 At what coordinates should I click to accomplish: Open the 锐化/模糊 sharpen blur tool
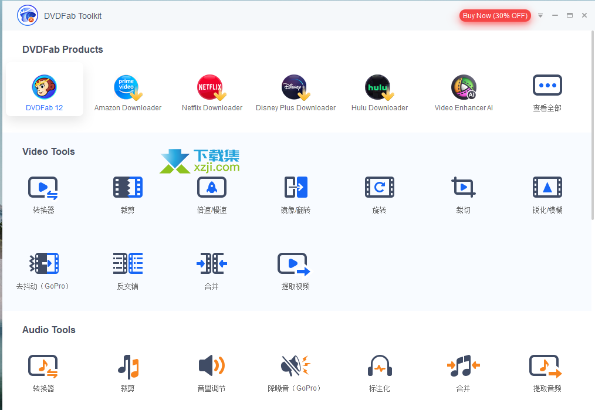pyautogui.click(x=547, y=195)
